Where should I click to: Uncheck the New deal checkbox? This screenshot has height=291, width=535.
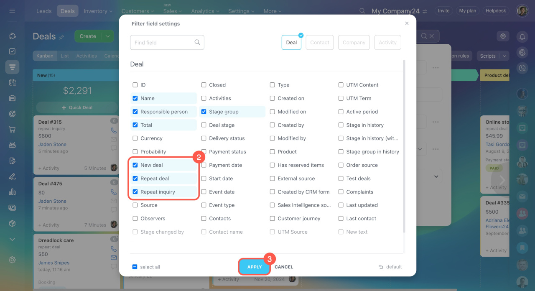coord(135,165)
